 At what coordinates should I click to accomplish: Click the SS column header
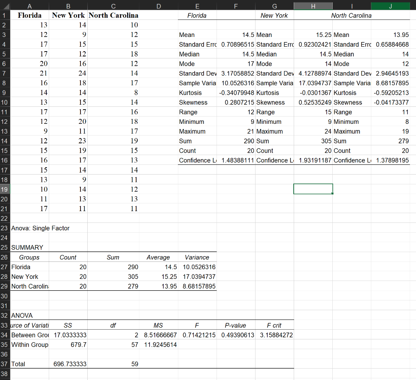click(x=68, y=325)
